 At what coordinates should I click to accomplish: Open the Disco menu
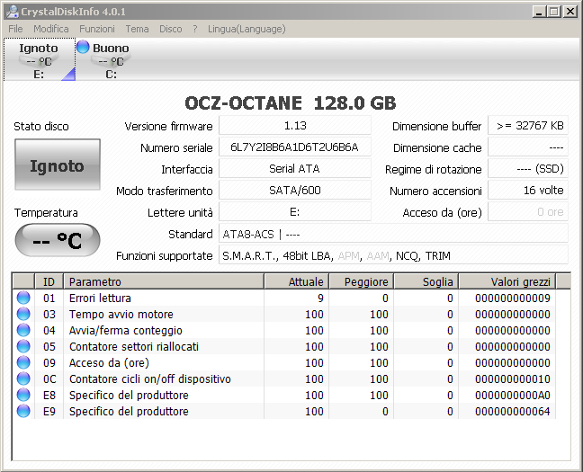(x=171, y=29)
